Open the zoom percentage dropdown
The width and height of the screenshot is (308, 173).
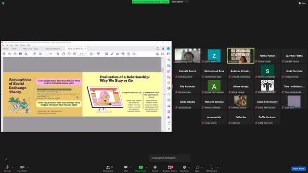coord(86,54)
